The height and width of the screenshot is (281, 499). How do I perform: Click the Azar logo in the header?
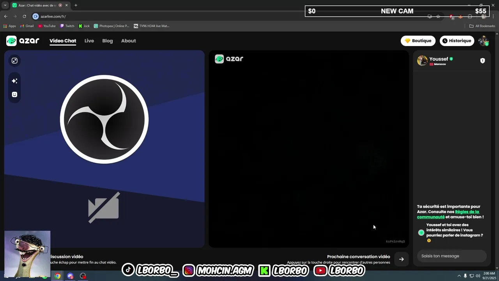[23, 41]
